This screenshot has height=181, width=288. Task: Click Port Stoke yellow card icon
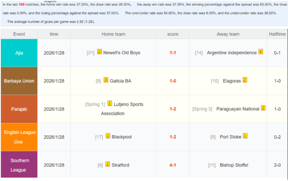[245, 136]
